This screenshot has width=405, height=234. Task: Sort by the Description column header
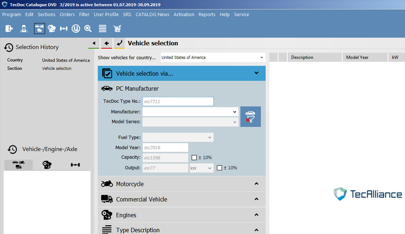[314, 57]
